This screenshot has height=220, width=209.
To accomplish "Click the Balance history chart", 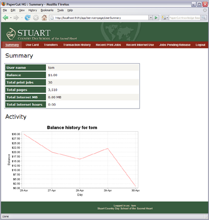I will 73,161.
